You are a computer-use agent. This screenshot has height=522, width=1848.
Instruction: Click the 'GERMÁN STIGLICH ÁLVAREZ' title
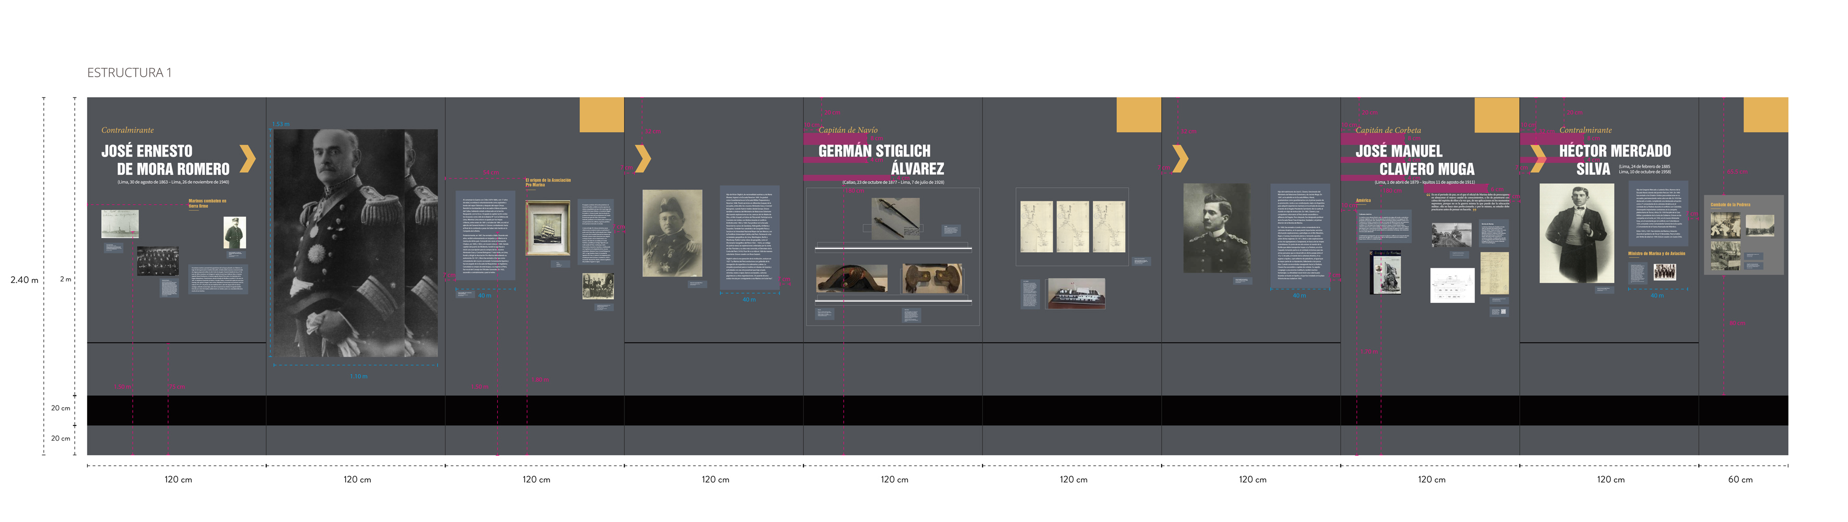click(x=881, y=160)
